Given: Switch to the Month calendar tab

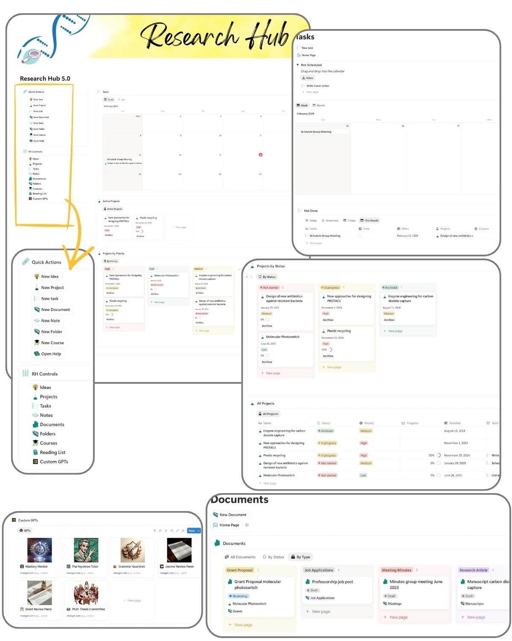Looking at the screenshot, I should tap(319, 105).
